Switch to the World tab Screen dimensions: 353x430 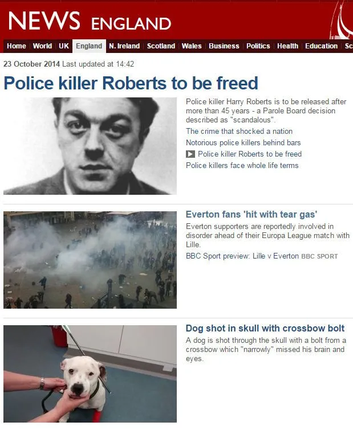pos(42,46)
